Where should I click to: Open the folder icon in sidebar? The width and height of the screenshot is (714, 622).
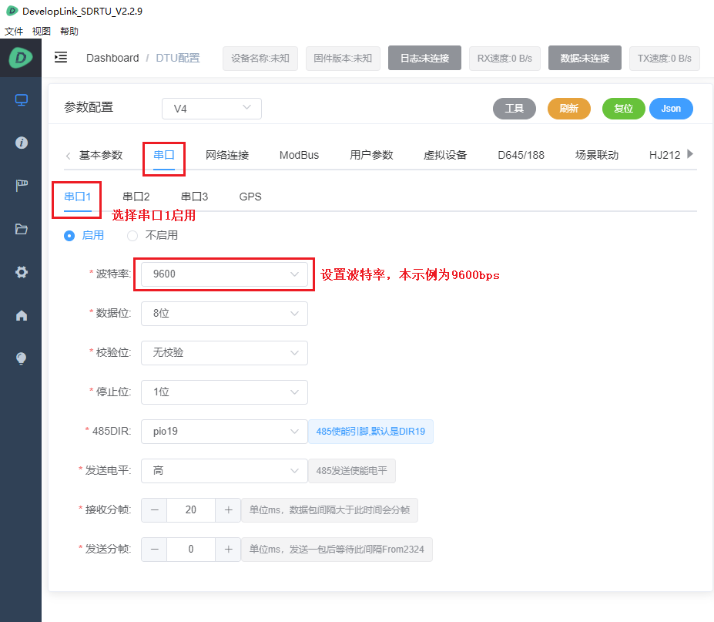(x=22, y=229)
